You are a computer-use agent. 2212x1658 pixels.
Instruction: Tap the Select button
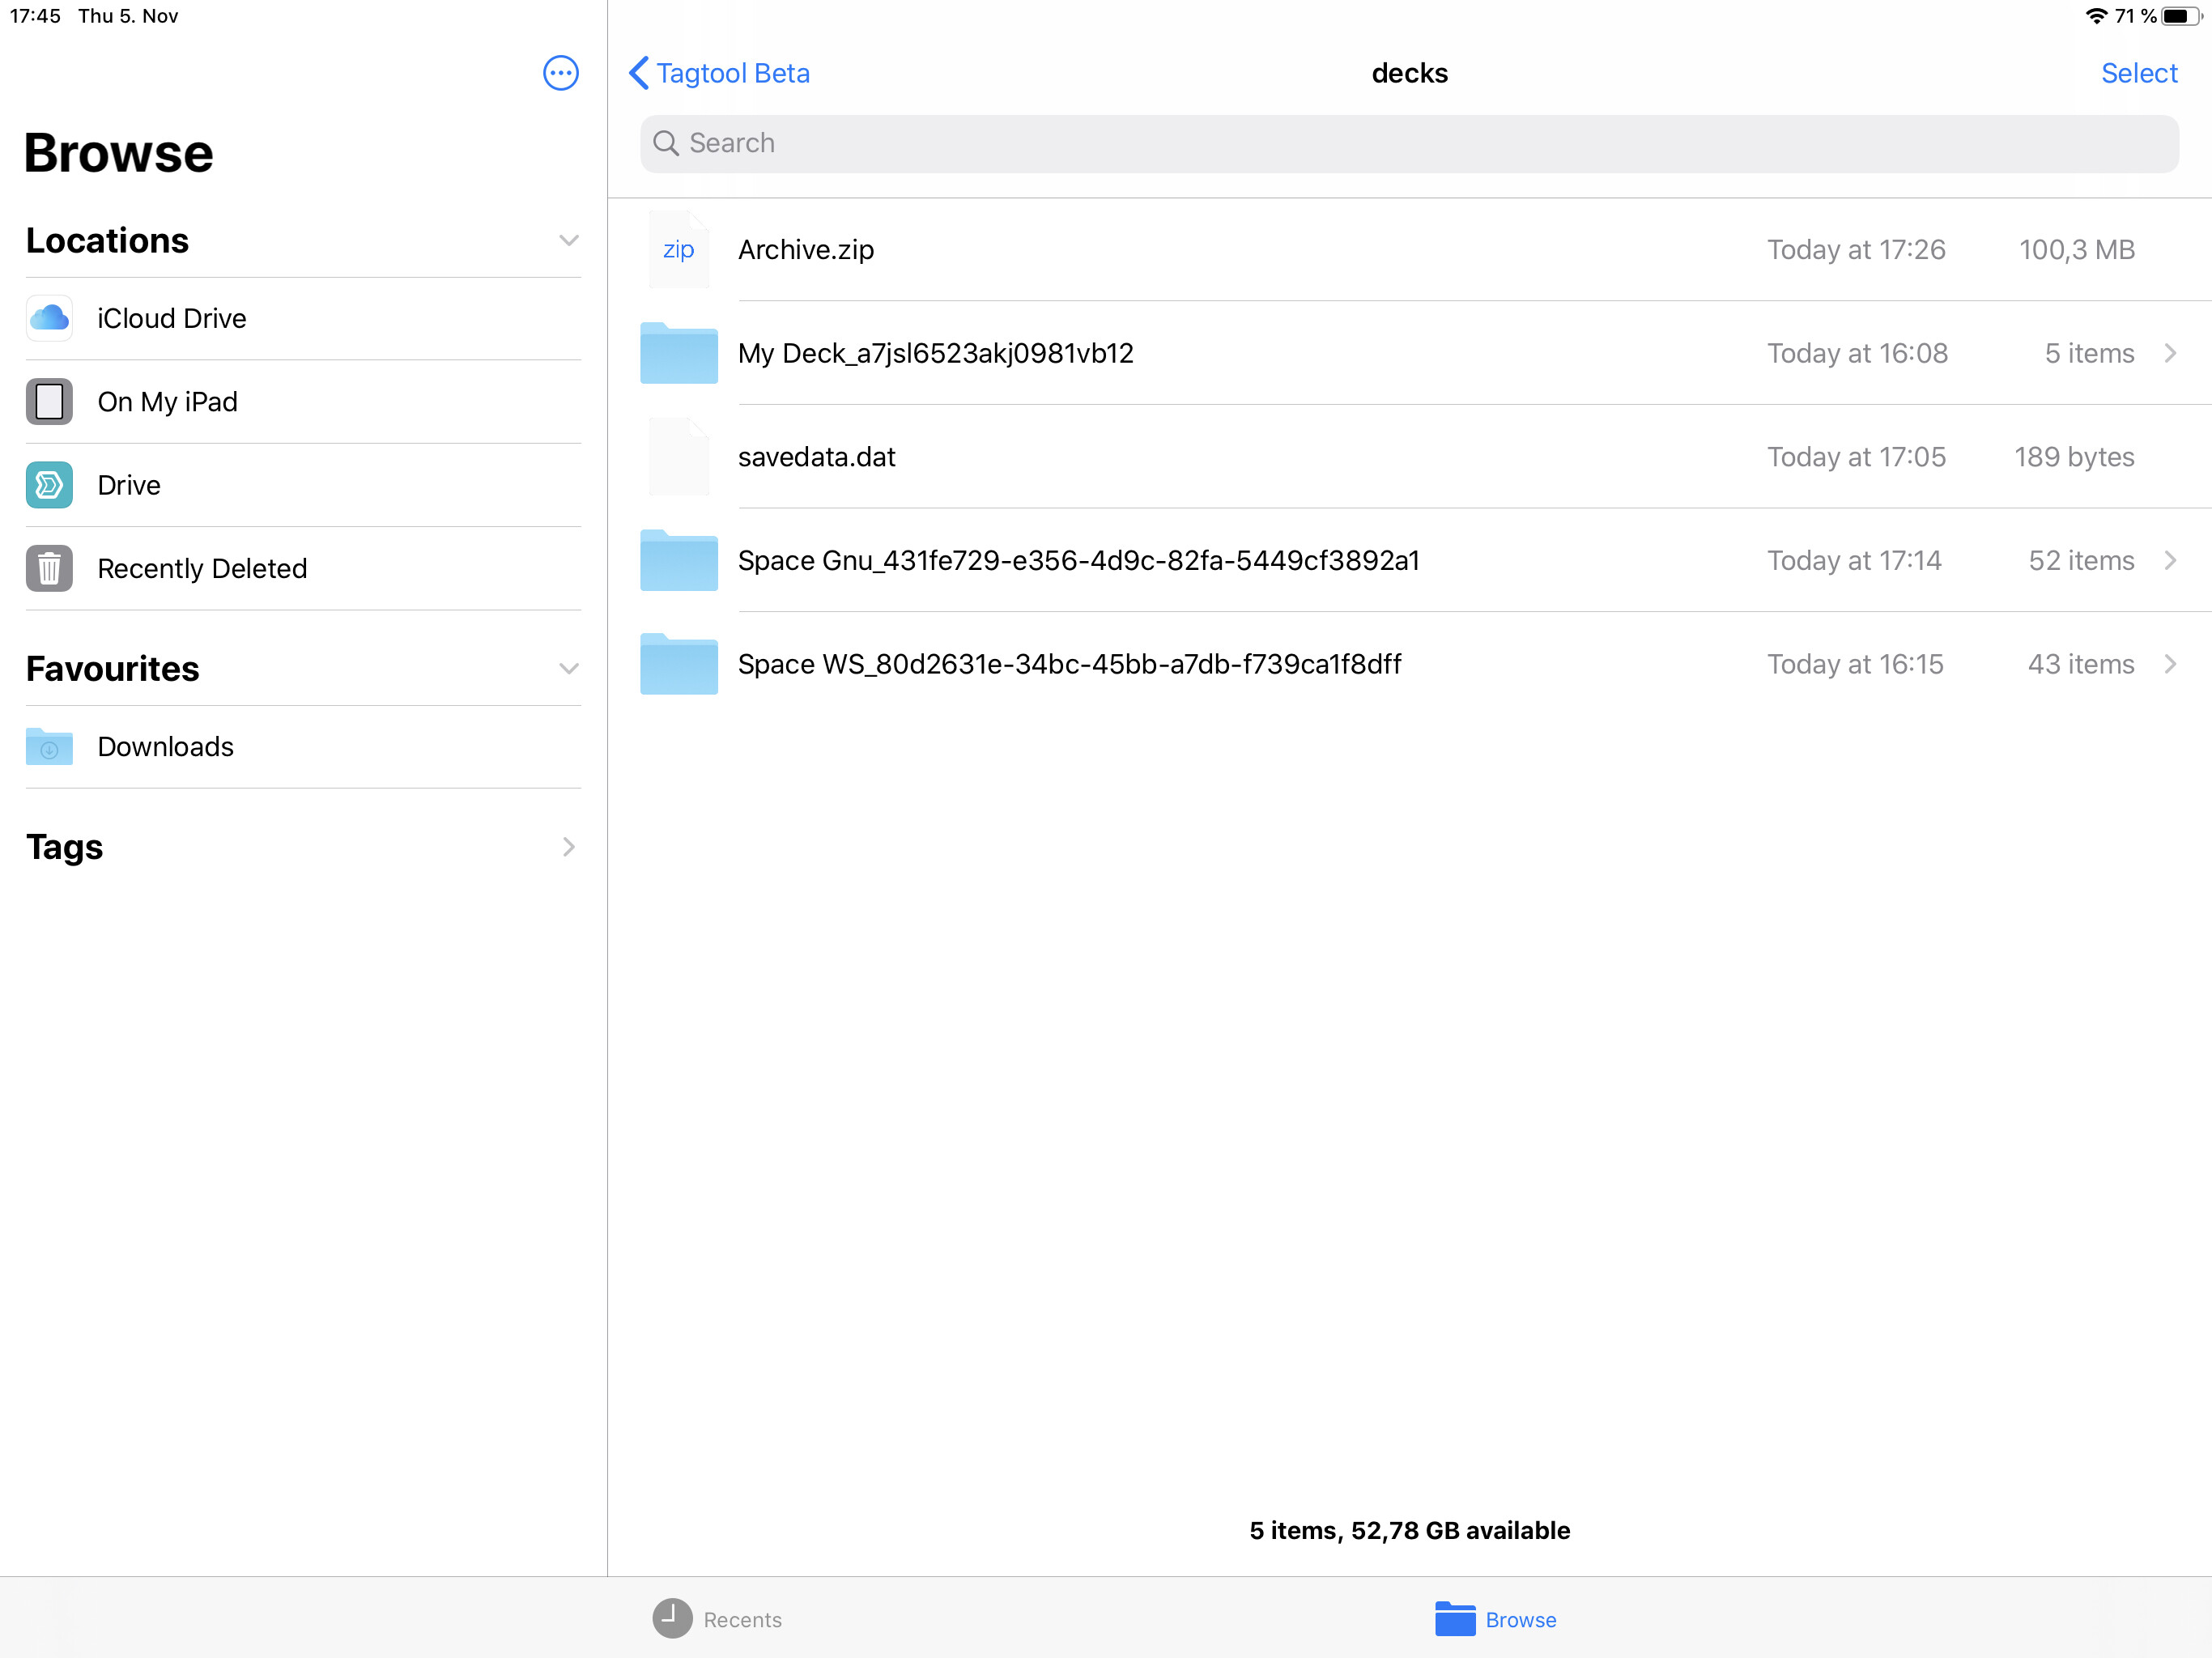(2138, 73)
